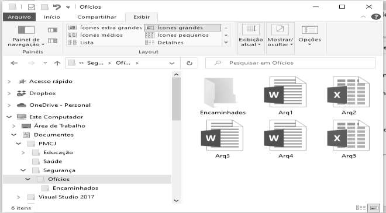This screenshot has width=386, height=213.
Task: Click the Painel de navegação icon
Action: click(26, 30)
